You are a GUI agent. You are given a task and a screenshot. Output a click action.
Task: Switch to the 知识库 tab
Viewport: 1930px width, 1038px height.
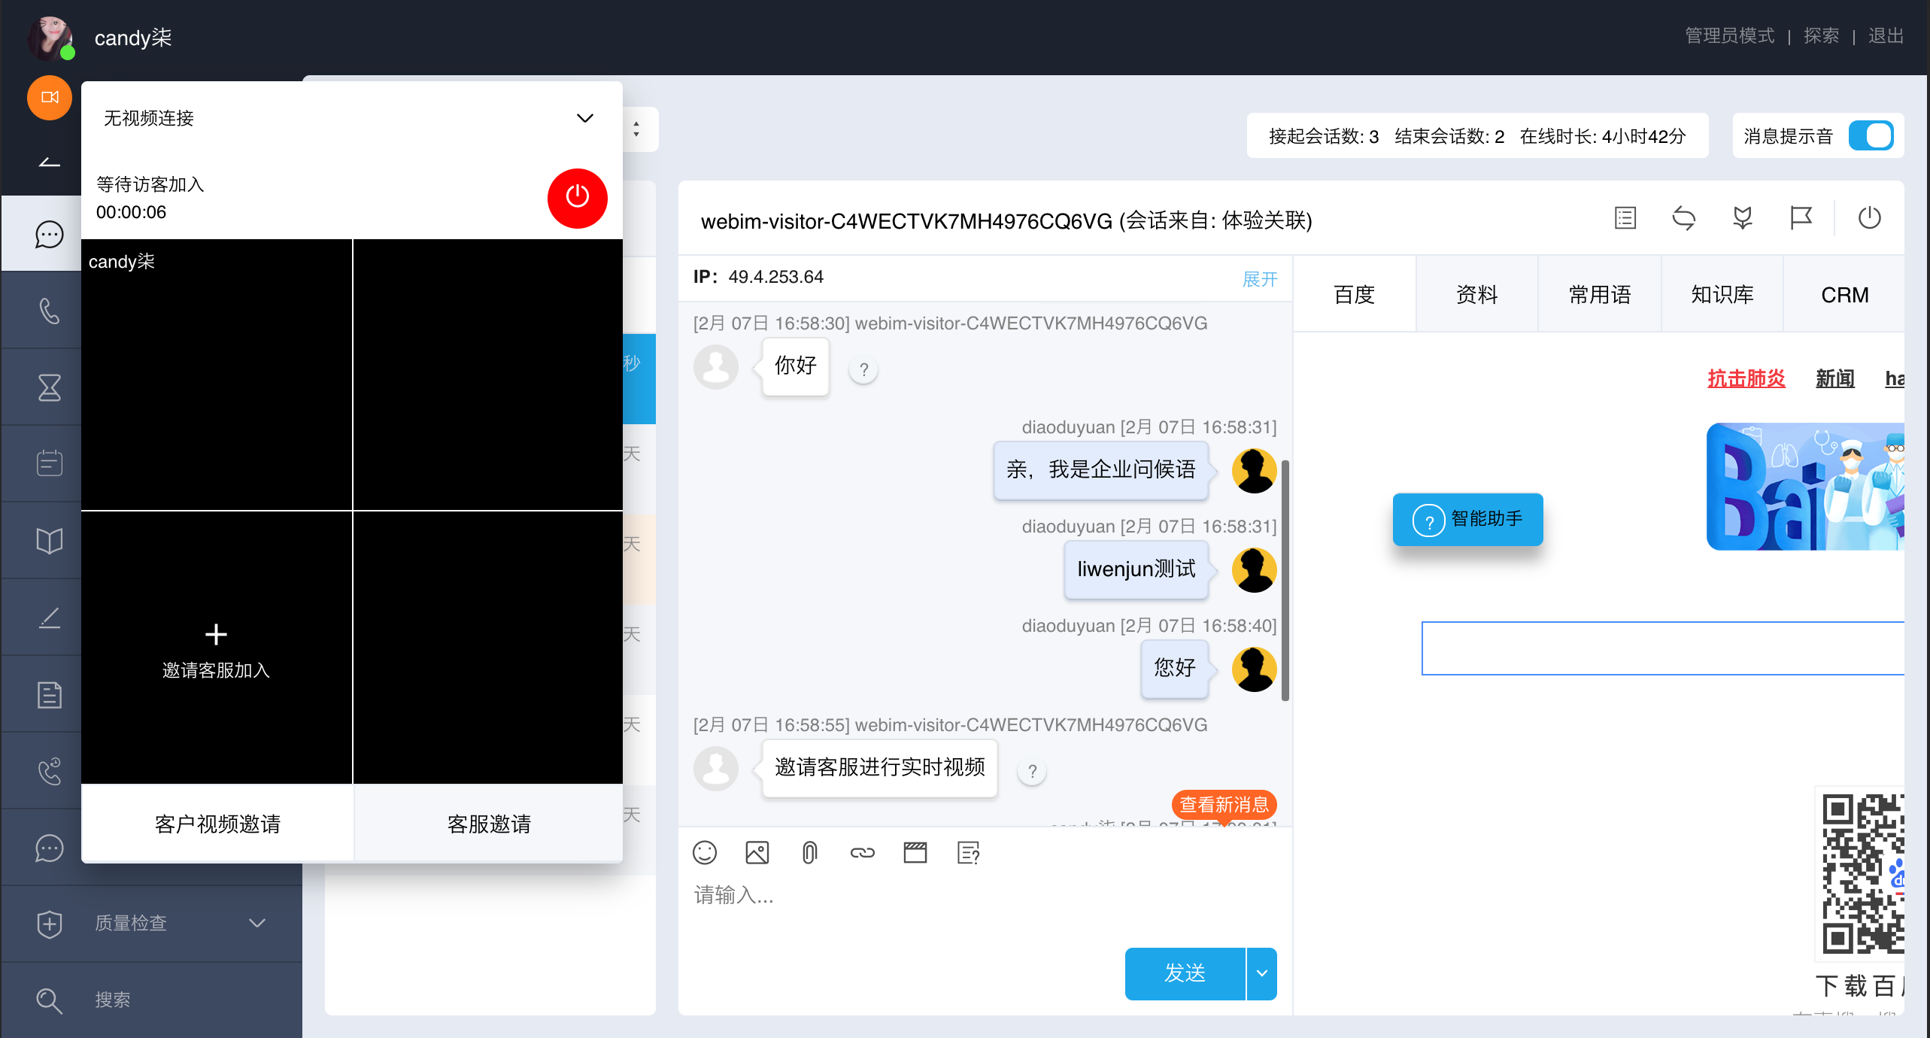[1721, 294]
